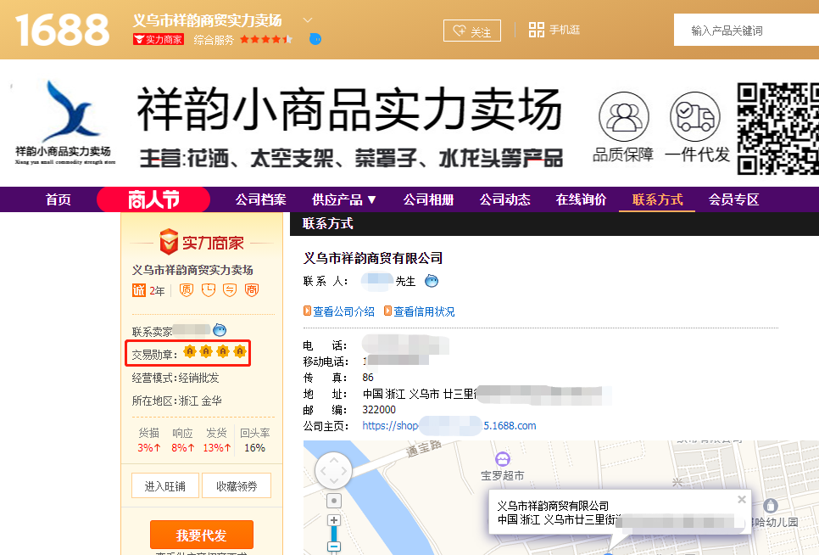This screenshot has height=555, width=819.
Task: Click the 实力商家 red badge in header
Action: 159,39
